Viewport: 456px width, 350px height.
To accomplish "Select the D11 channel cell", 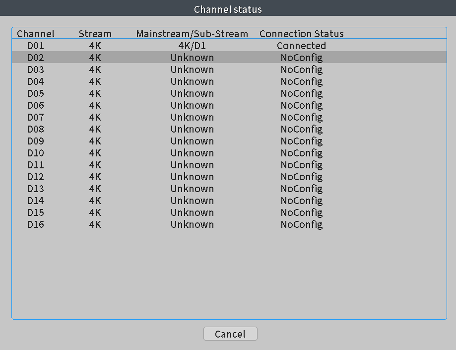I will [x=36, y=165].
